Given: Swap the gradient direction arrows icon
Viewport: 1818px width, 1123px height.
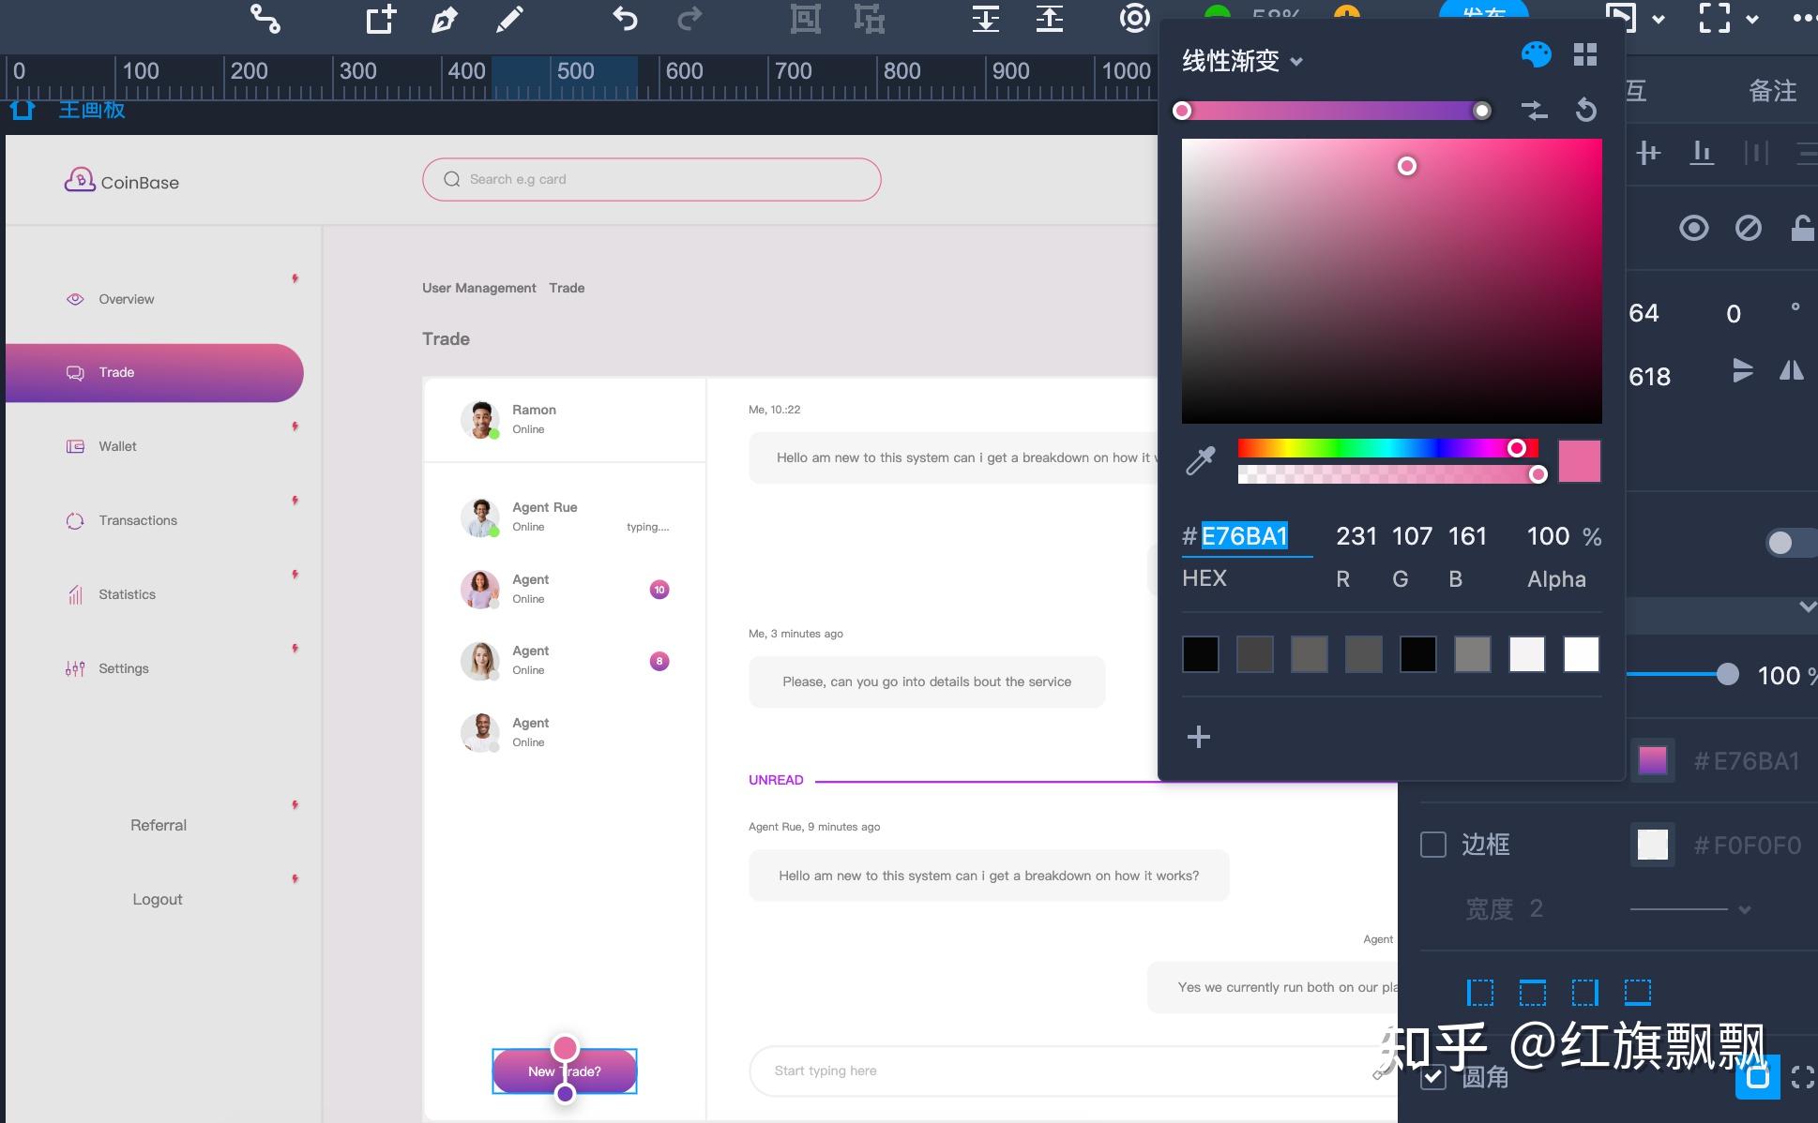Looking at the screenshot, I should (1534, 111).
